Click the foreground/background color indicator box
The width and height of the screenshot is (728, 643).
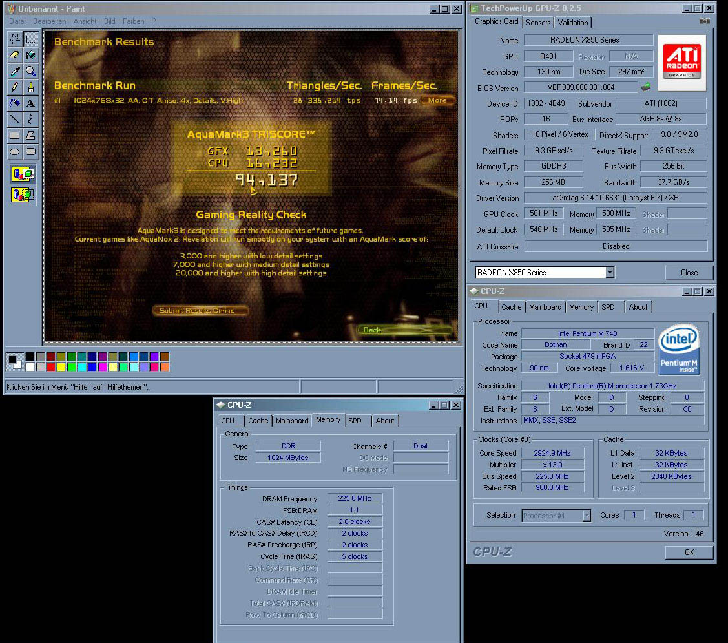(x=14, y=361)
